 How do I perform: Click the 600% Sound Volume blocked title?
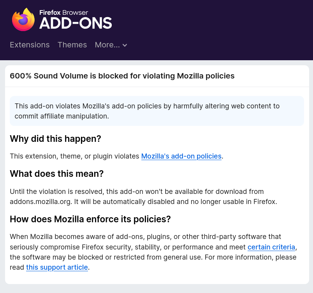(122, 76)
